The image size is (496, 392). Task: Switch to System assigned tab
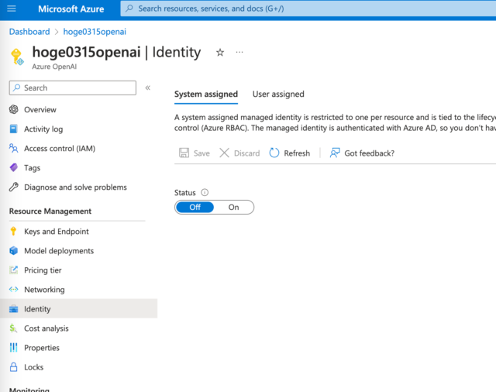[x=206, y=95]
